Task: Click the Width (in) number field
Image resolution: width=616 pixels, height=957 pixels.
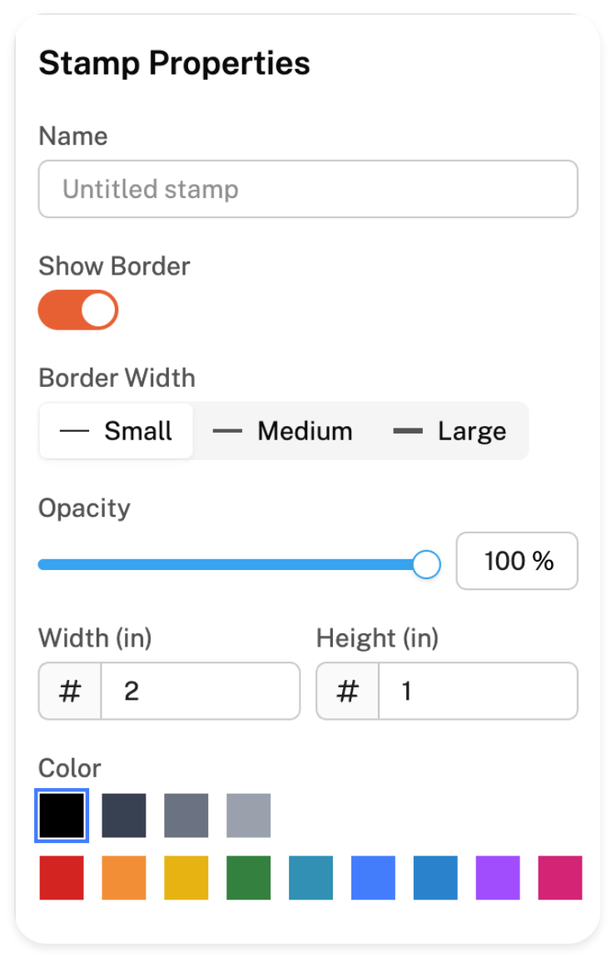Action: [x=200, y=691]
